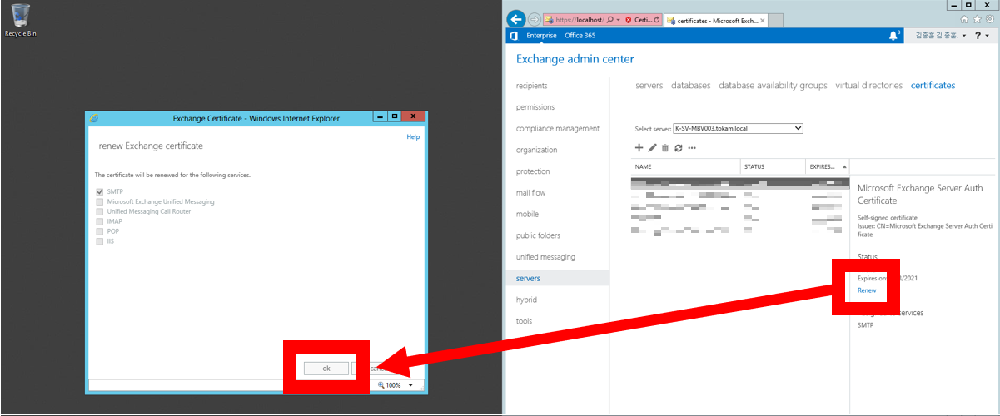1000x416 pixels.
Task: Open more options ellipsis in the certificates toolbar
Action: 692,148
